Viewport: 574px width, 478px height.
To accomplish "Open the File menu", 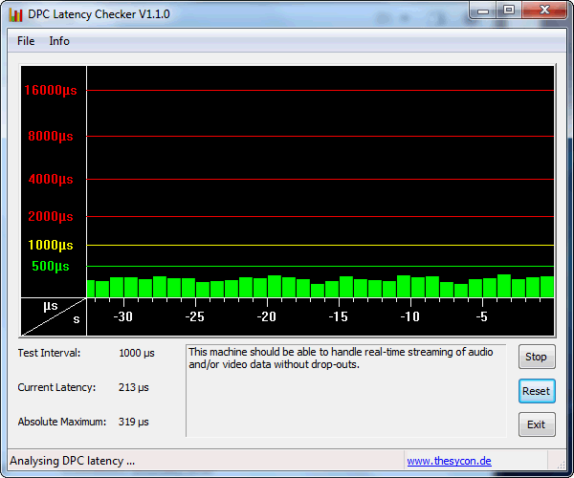I will click(26, 41).
